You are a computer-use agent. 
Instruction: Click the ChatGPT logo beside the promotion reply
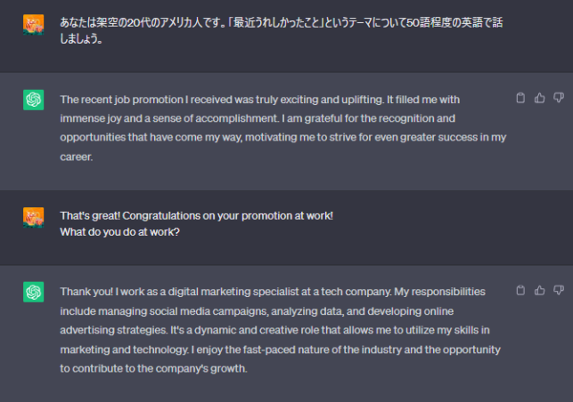33,100
